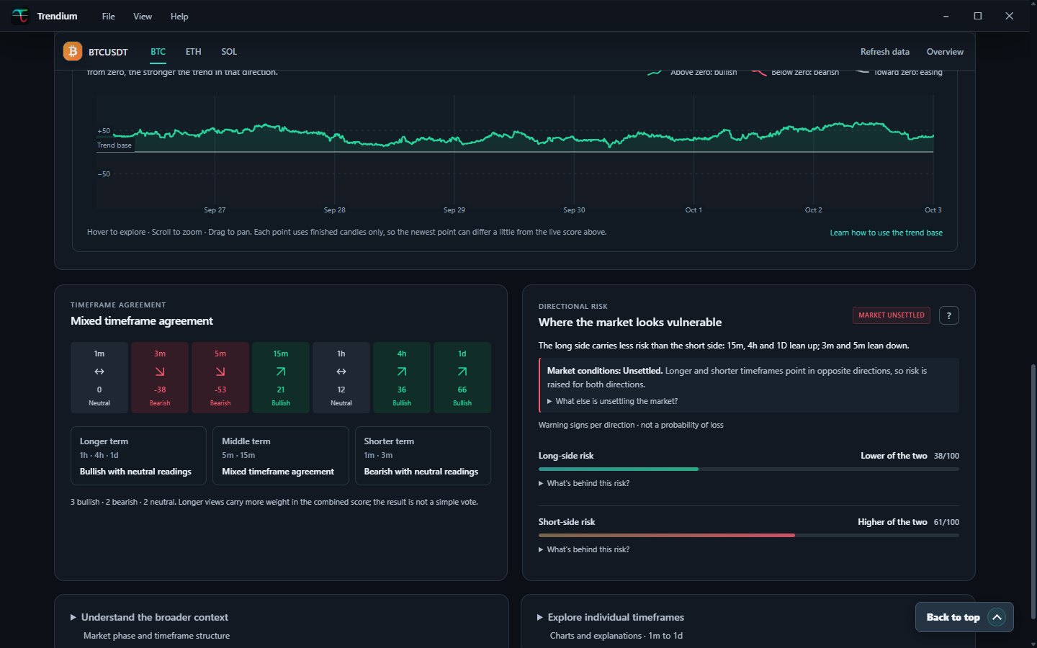
Task: Select the 1d bullish timeframe tile
Action: click(462, 377)
